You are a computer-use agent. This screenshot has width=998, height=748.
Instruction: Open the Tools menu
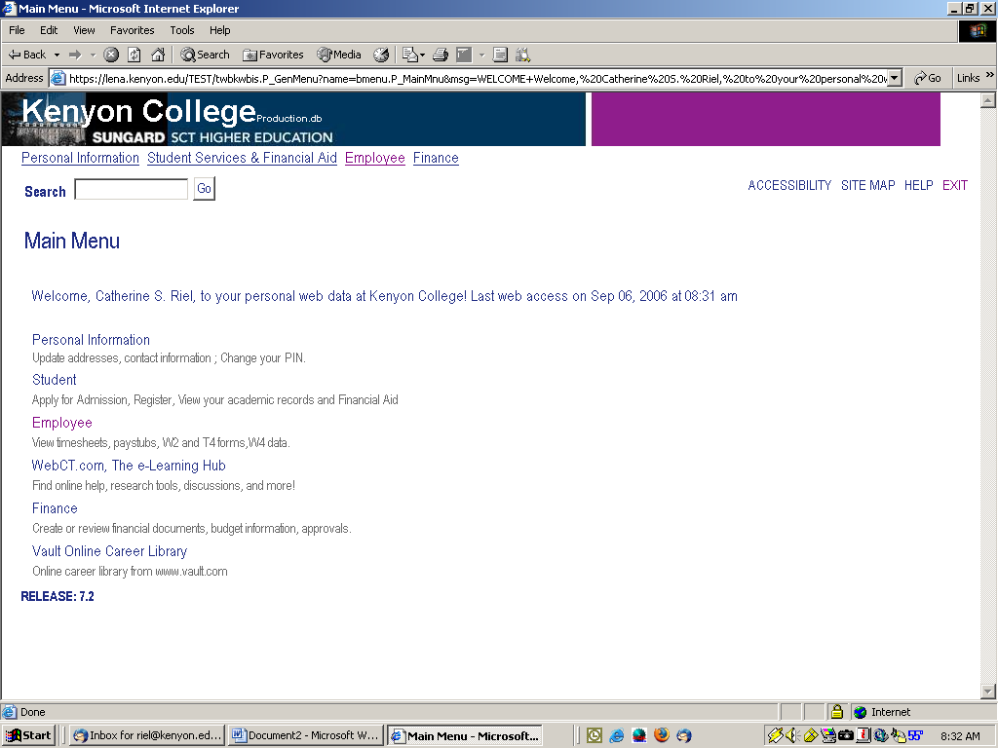coord(182,30)
